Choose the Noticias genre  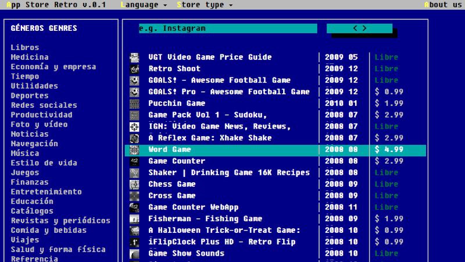tap(30, 134)
